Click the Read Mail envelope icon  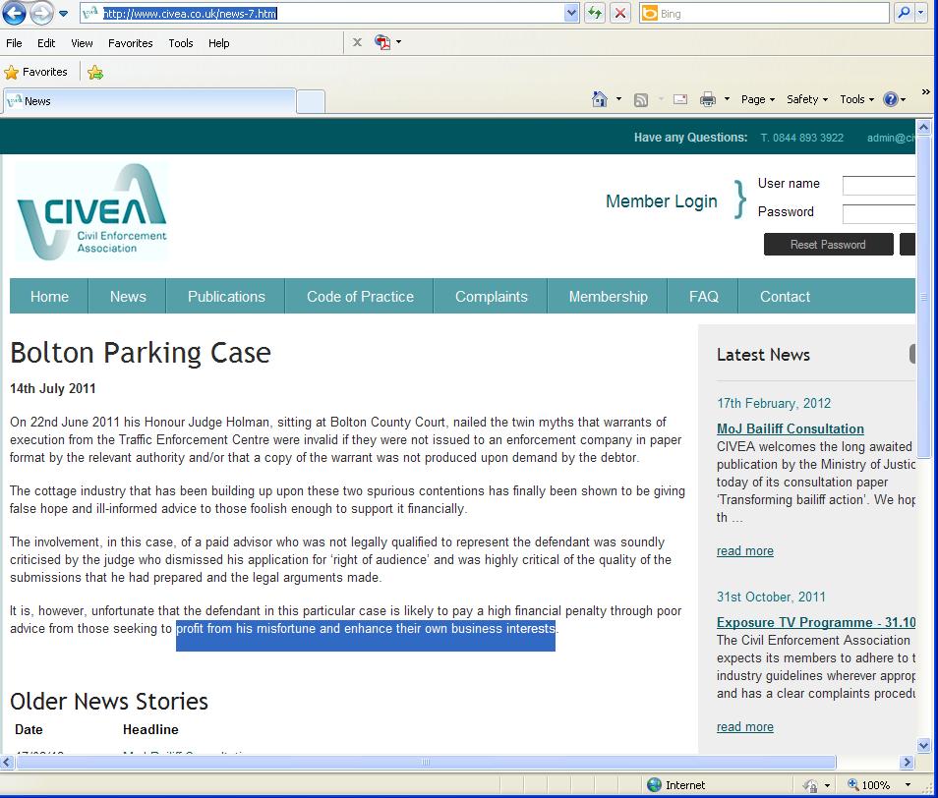680,99
